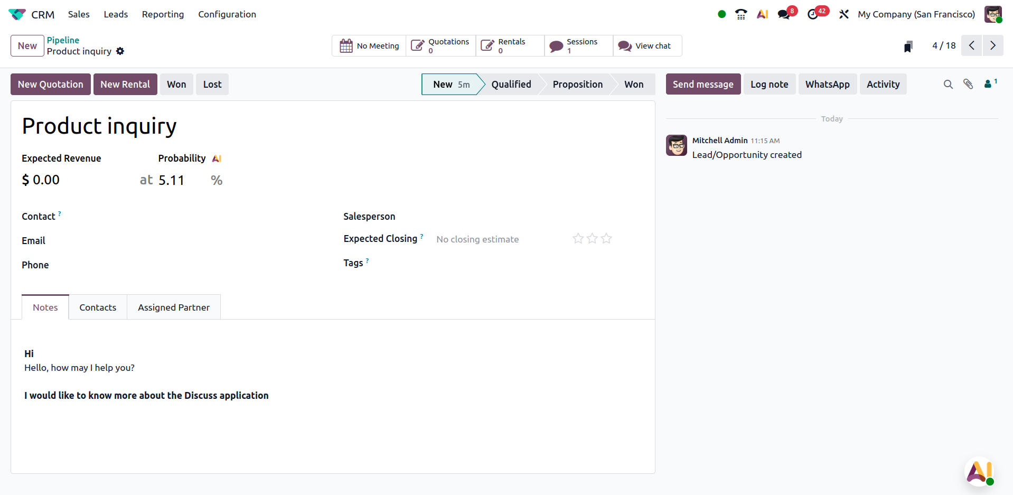Open My Company (San Francisco) company switcher
1013x495 pixels.
pyautogui.click(x=916, y=14)
